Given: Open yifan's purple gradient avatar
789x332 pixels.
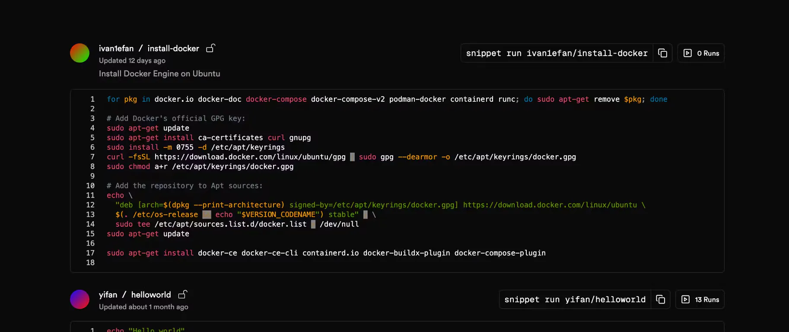Looking at the screenshot, I should click(x=80, y=299).
